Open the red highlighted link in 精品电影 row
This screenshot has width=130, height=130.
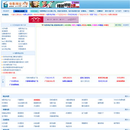tap(37, 100)
